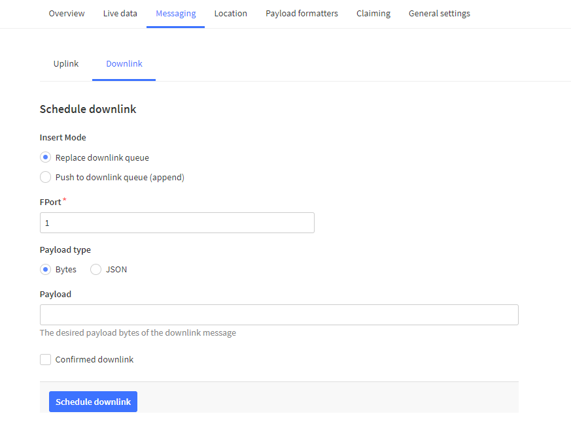The width and height of the screenshot is (571, 433).
Task: Open the Payload formatters tab
Action: [302, 13]
